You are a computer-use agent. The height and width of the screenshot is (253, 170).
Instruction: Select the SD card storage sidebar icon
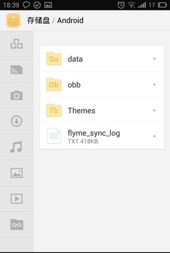coord(16,70)
